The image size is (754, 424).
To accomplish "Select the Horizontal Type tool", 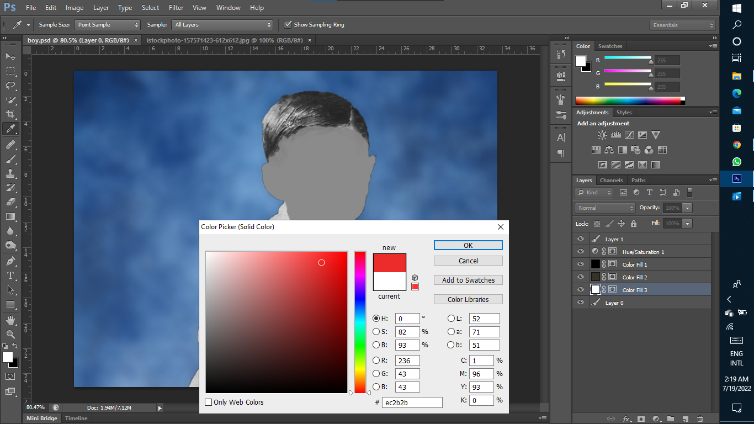I will (10, 275).
